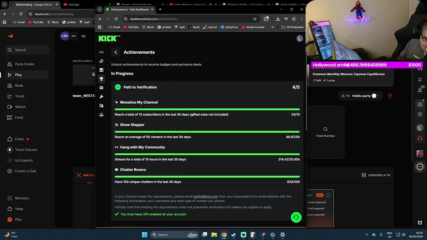Open FACEIT notifications bell icon
427x240 pixels.
coord(420,80)
